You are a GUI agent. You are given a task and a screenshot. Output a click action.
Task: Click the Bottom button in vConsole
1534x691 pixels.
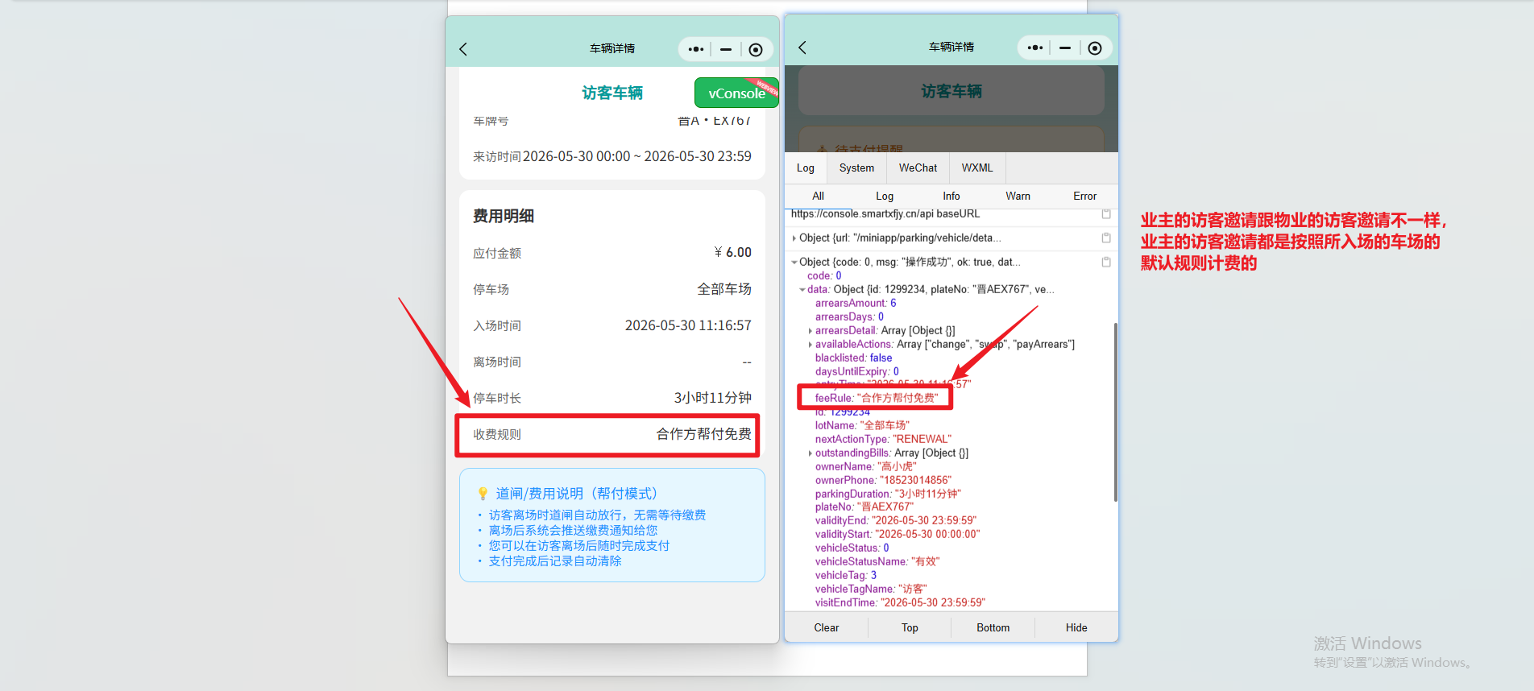993,627
